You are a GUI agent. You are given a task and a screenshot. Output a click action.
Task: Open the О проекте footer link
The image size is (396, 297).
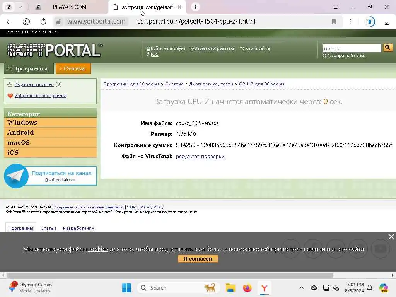(64, 207)
